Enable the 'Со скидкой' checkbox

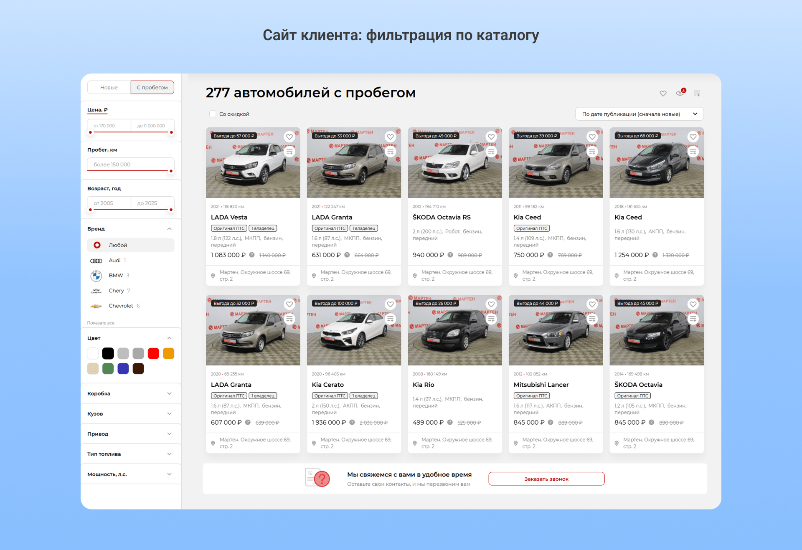coord(213,114)
